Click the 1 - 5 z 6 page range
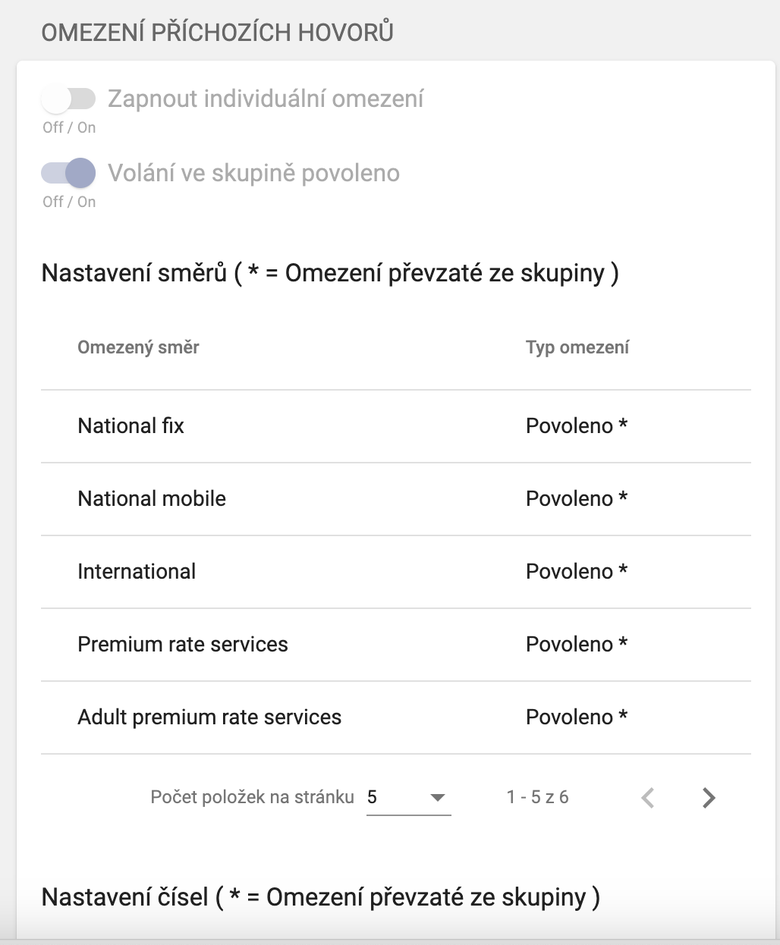Viewport: 780px width, 945px height. point(537,798)
